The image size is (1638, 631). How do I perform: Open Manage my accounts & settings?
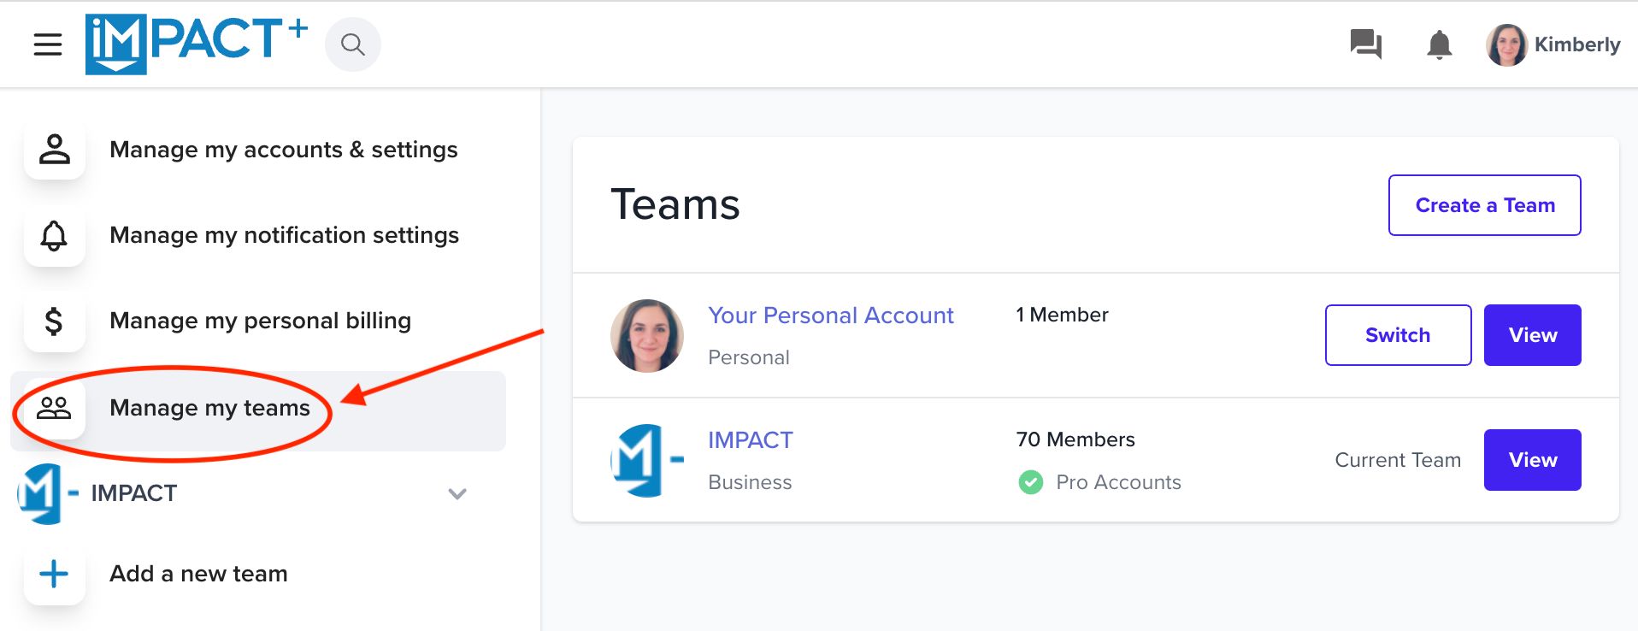(284, 150)
